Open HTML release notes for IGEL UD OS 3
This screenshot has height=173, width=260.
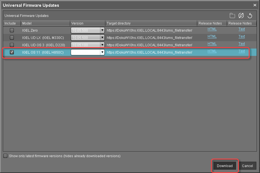[x=212, y=44]
